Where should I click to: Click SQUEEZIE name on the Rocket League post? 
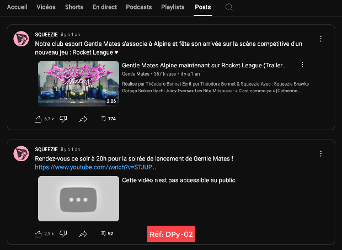coord(46,34)
